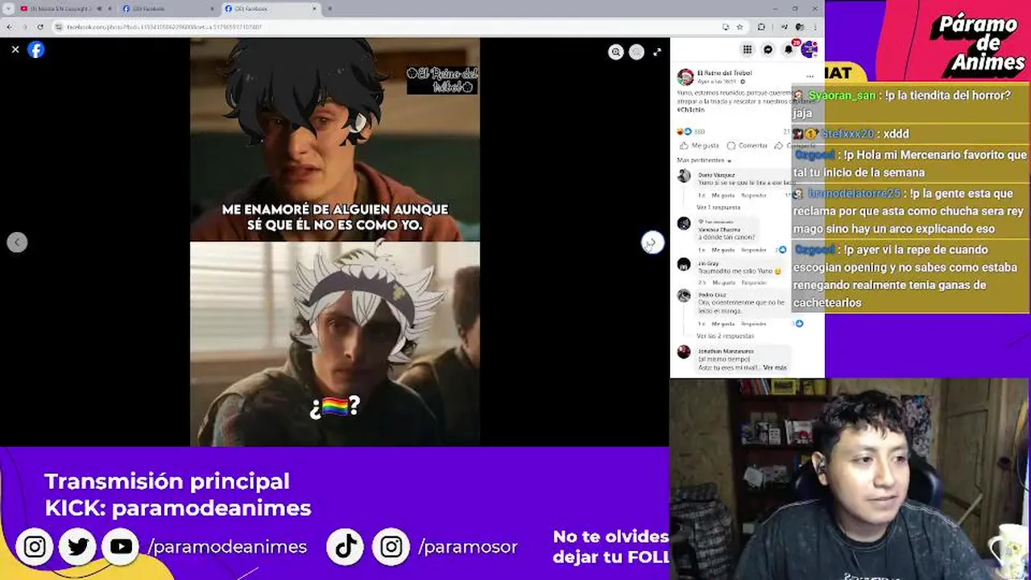The height and width of the screenshot is (580, 1031).
Task: Open the tab search dropdown arrow
Action: [7, 8]
